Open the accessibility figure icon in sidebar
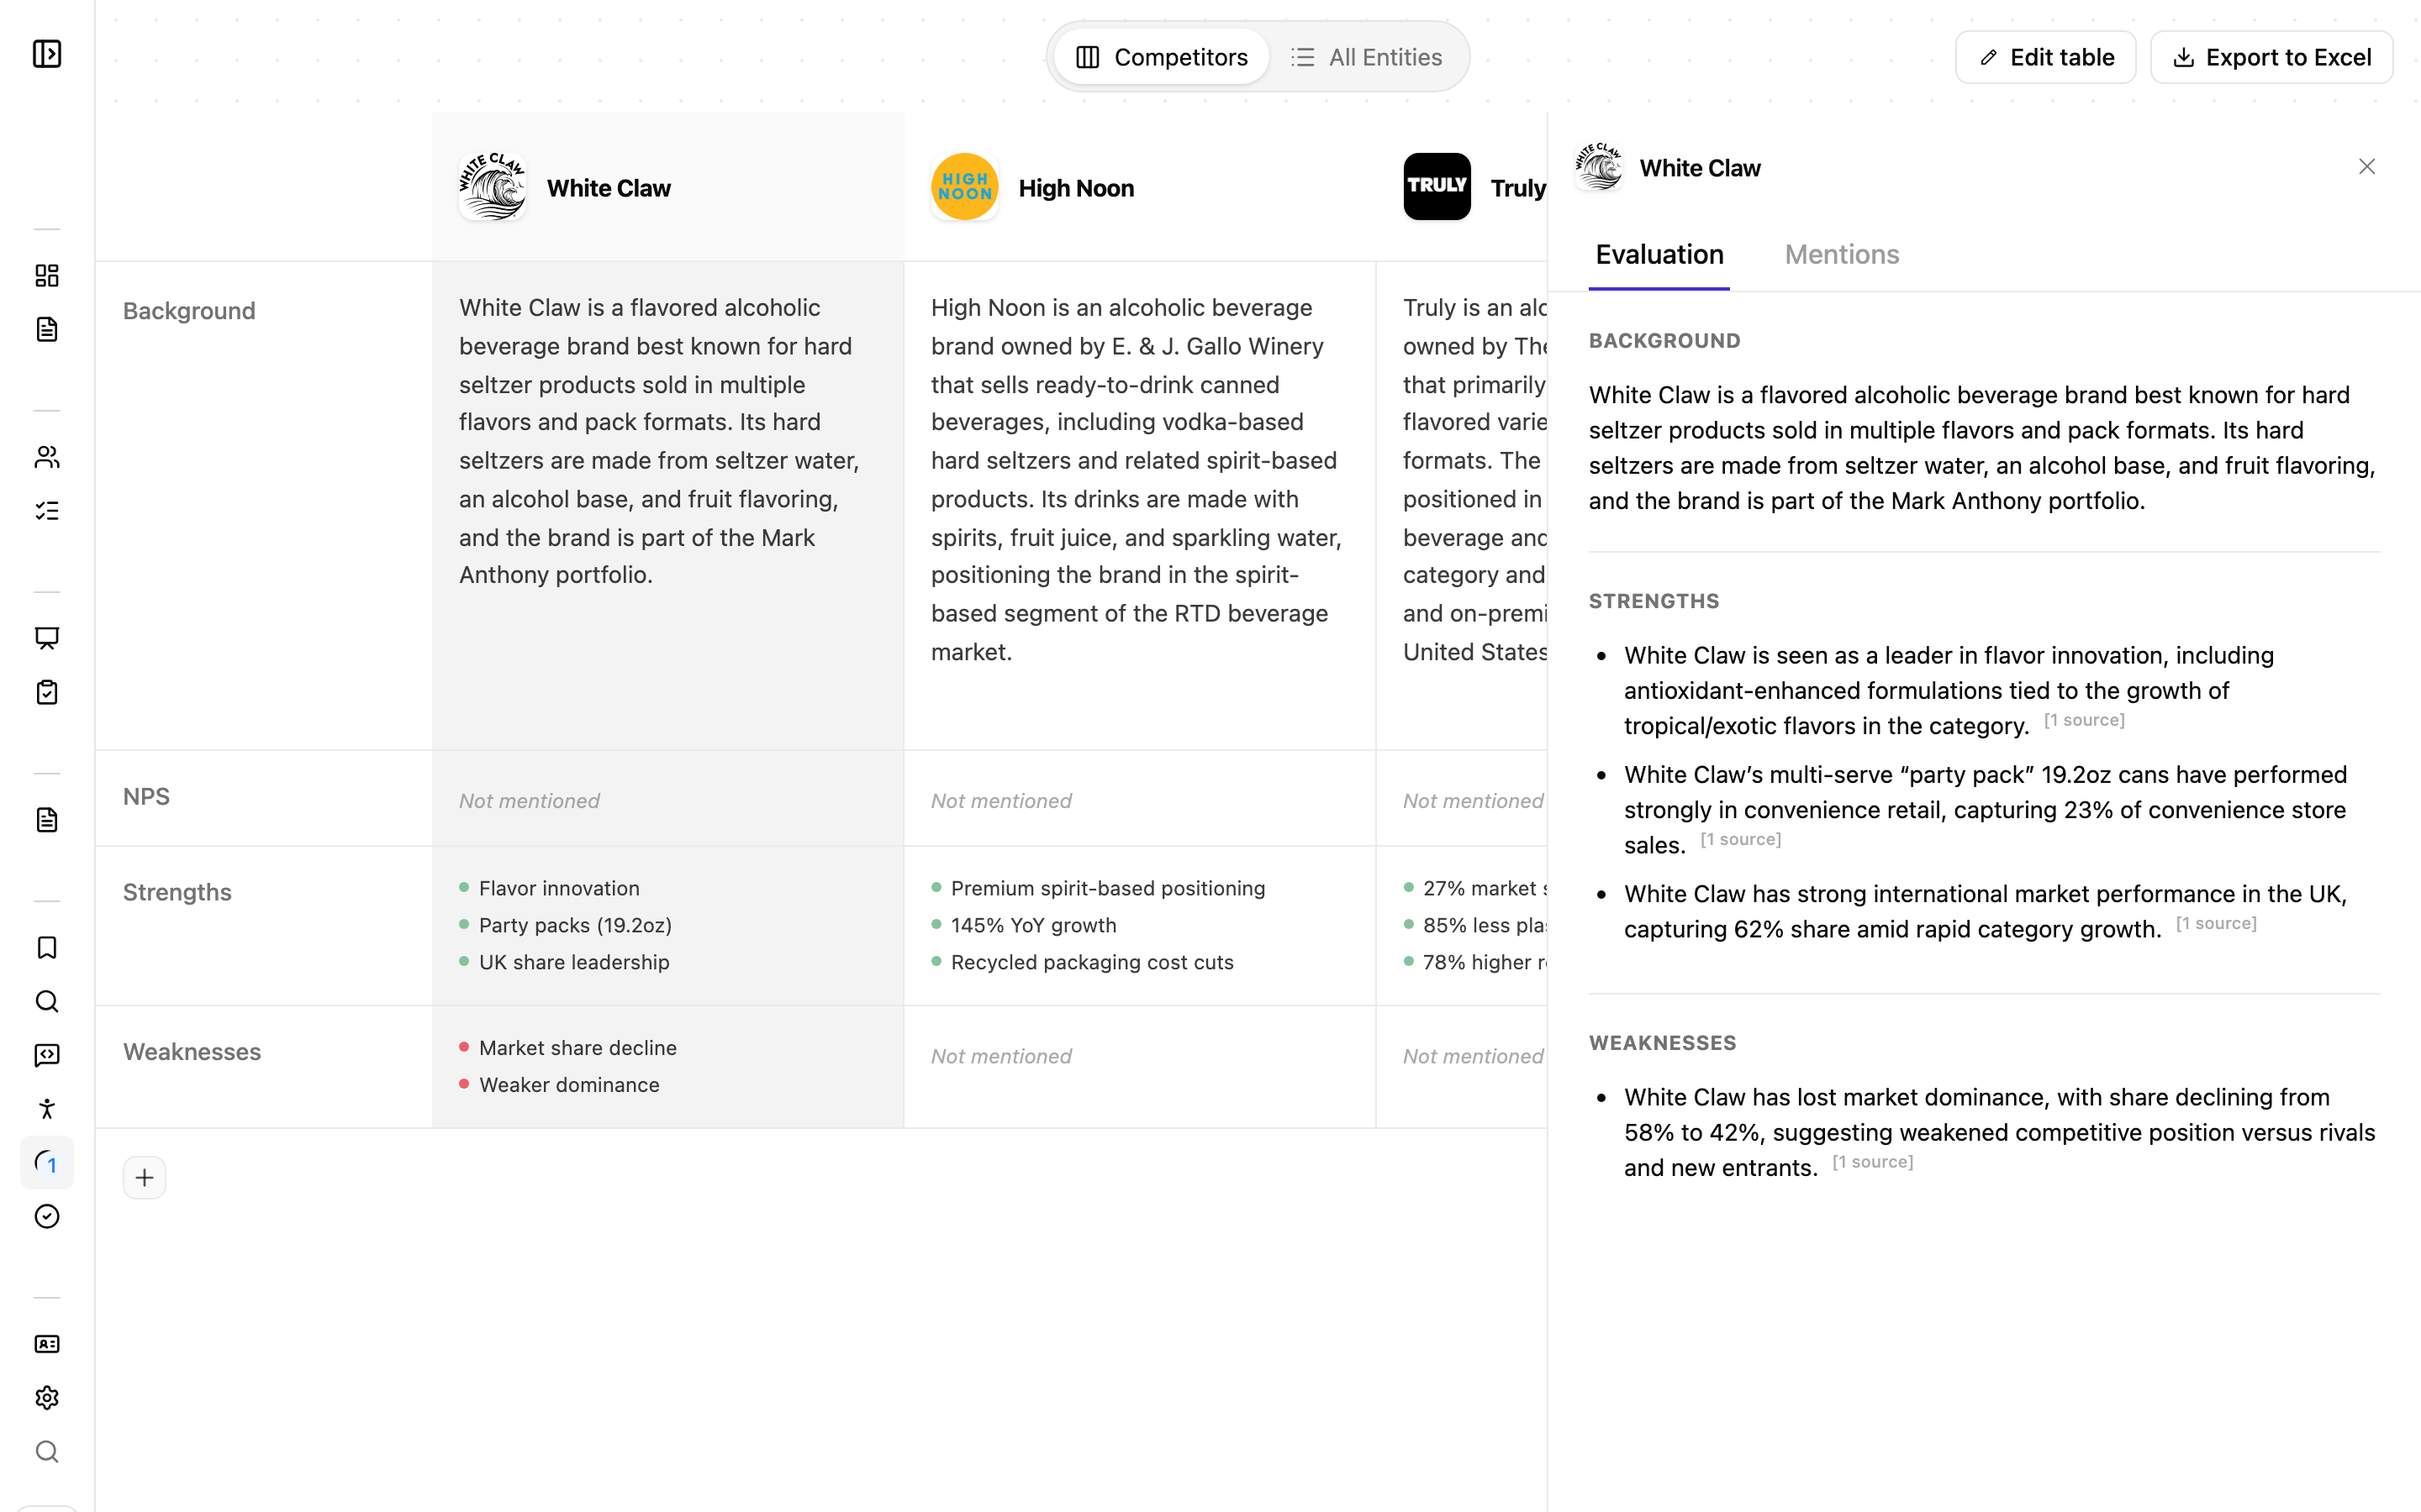Image resolution: width=2421 pixels, height=1512 pixels. click(x=47, y=1109)
